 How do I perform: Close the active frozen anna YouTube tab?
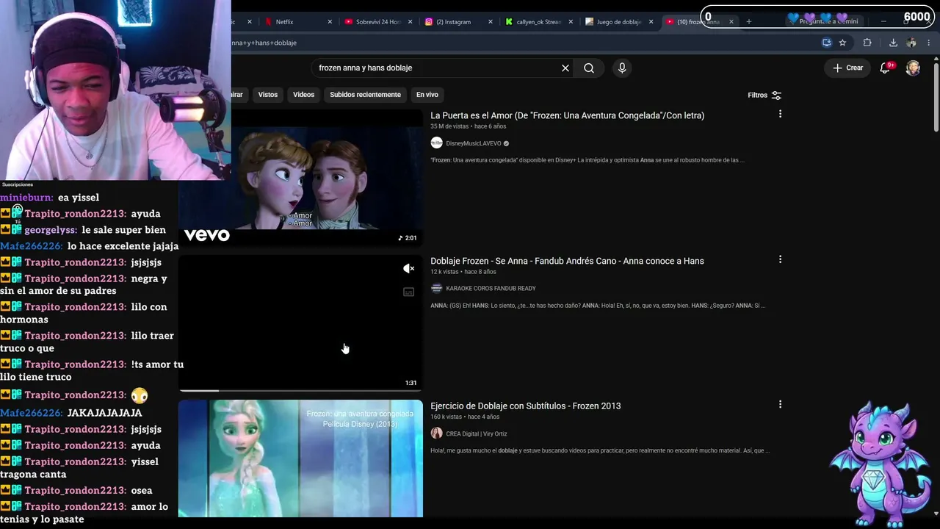(x=731, y=22)
